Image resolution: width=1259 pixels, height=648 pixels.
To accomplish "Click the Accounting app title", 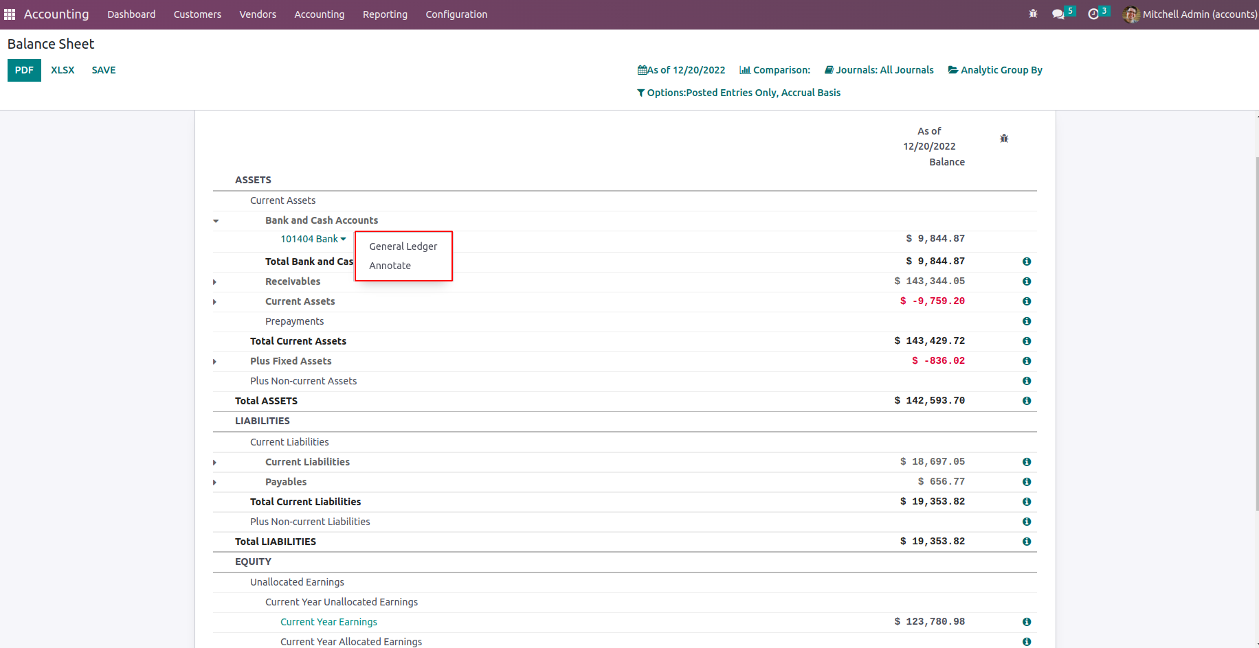I will 56,14.
